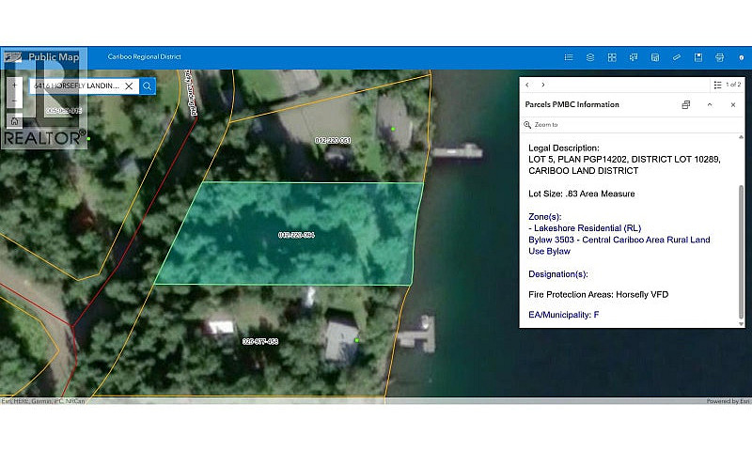Image resolution: width=752 pixels, height=451 pixels.
Task: Open the Bookmarks widget
Action: pyautogui.click(x=698, y=57)
